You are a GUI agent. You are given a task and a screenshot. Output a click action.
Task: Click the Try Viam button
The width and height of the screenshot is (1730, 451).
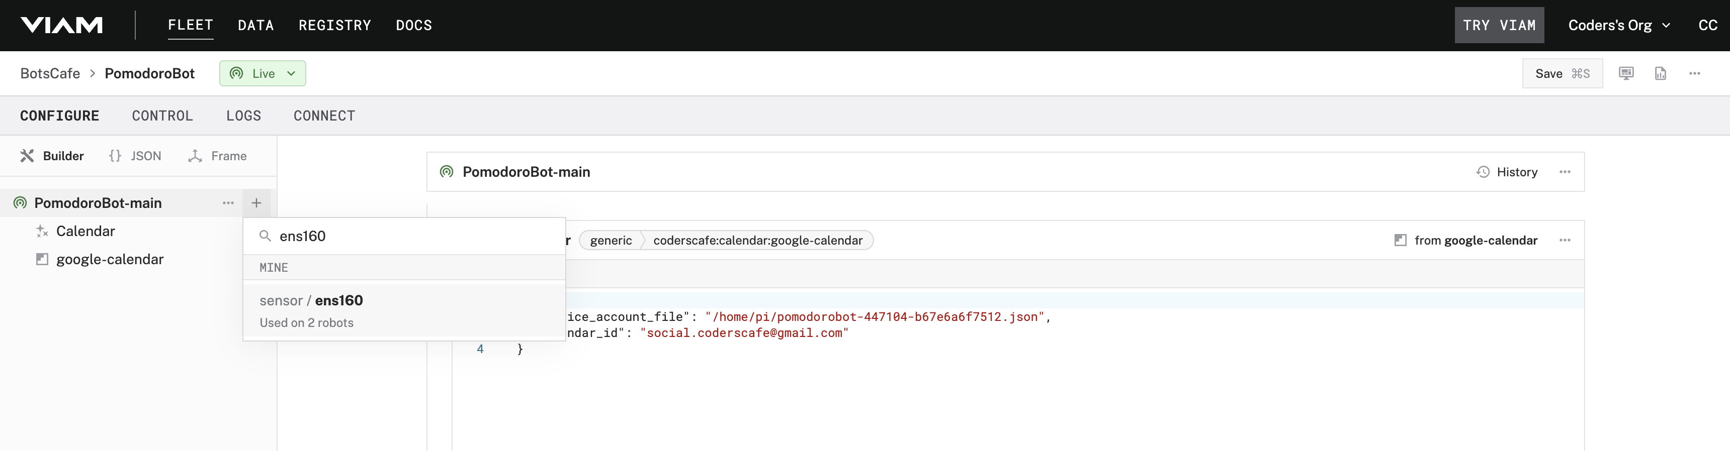(x=1499, y=26)
